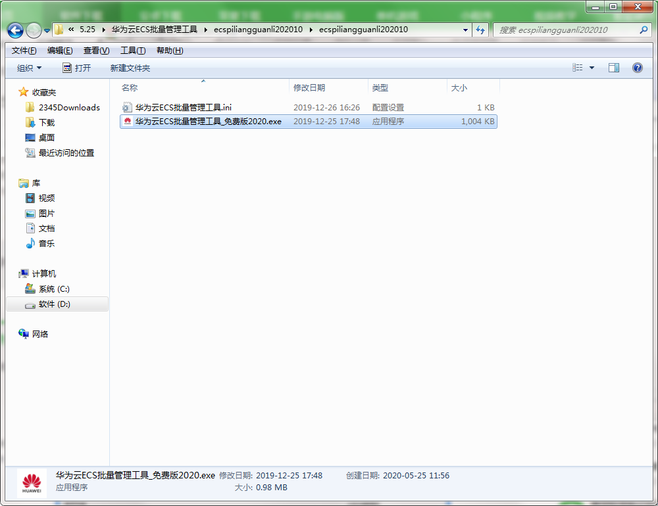Select 库 in the navigation pane

coord(36,183)
